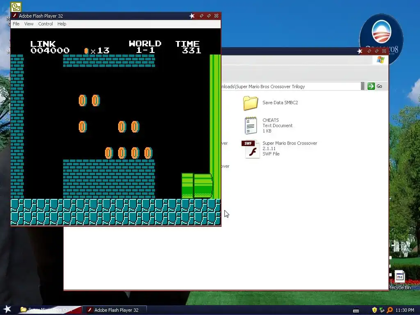Click the Flash logo in Flash Player's title bar
This screenshot has width=420, height=315.
(15, 16)
